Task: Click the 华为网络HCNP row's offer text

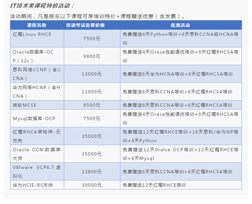Action: pos(178,92)
